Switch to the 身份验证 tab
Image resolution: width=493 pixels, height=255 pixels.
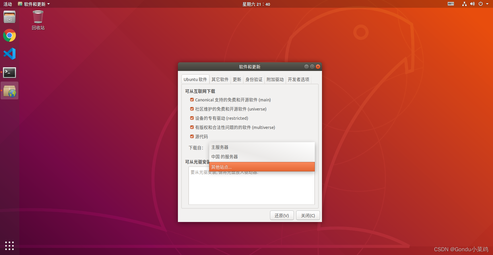pyautogui.click(x=254, y=80)
